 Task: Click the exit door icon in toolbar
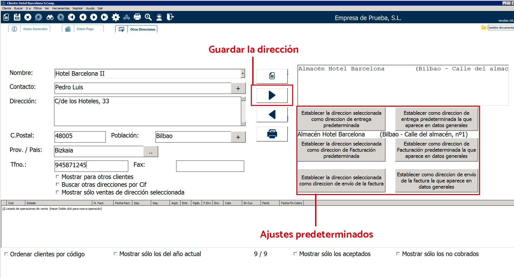170,17
